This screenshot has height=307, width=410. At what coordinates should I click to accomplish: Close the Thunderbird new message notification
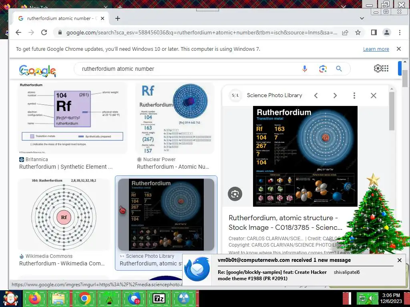point(400,260)
